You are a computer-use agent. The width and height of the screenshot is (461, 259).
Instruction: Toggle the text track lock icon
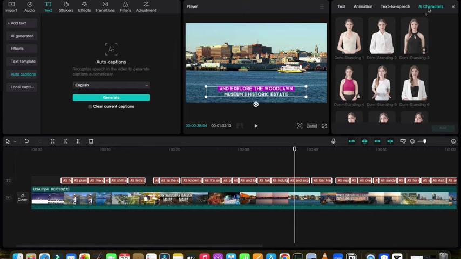click(8, 181)
